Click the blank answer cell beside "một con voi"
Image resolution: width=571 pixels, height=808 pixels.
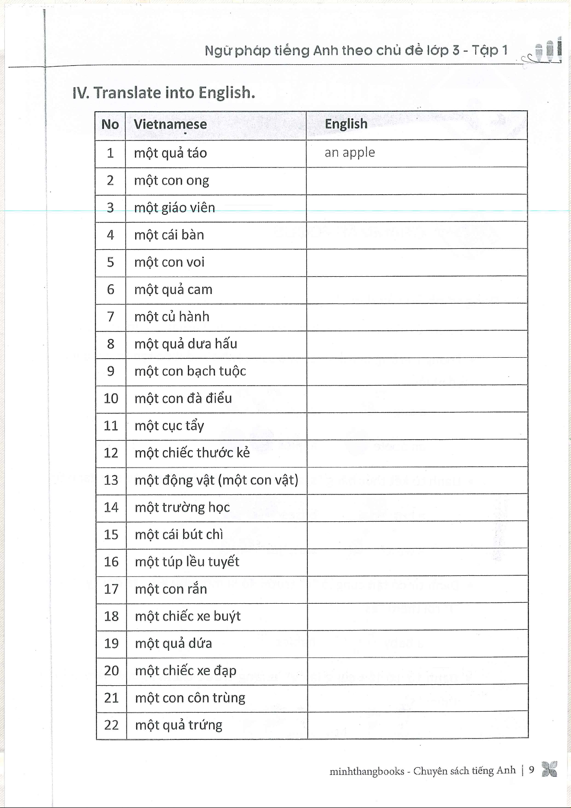click(x=417, y=262)
